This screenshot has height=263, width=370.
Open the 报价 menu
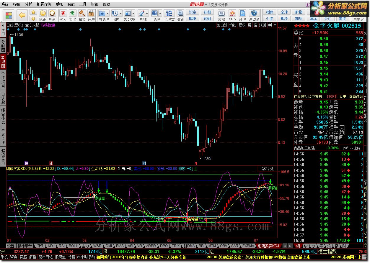(x=17, y=4)
